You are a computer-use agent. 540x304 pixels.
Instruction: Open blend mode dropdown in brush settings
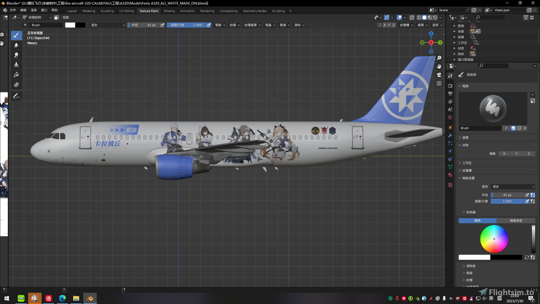point(513,187)
